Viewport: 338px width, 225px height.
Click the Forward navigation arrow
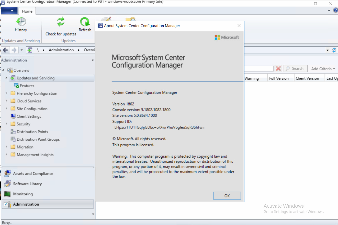[x=14, y=50]
